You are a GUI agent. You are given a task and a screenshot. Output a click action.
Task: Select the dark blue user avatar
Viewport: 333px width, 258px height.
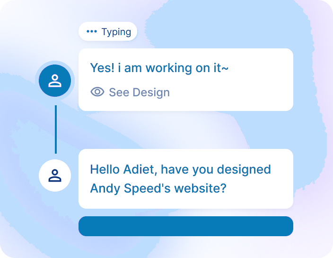55,80
